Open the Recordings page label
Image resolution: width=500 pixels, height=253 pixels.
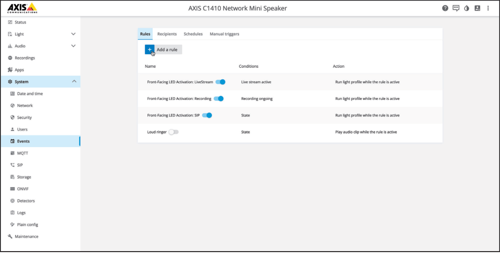25,58
